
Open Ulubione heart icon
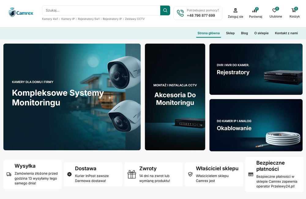274,10
